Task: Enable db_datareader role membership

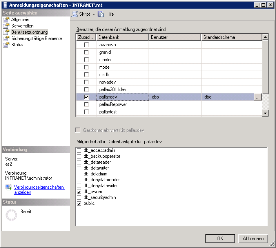Action: (79, 162)
